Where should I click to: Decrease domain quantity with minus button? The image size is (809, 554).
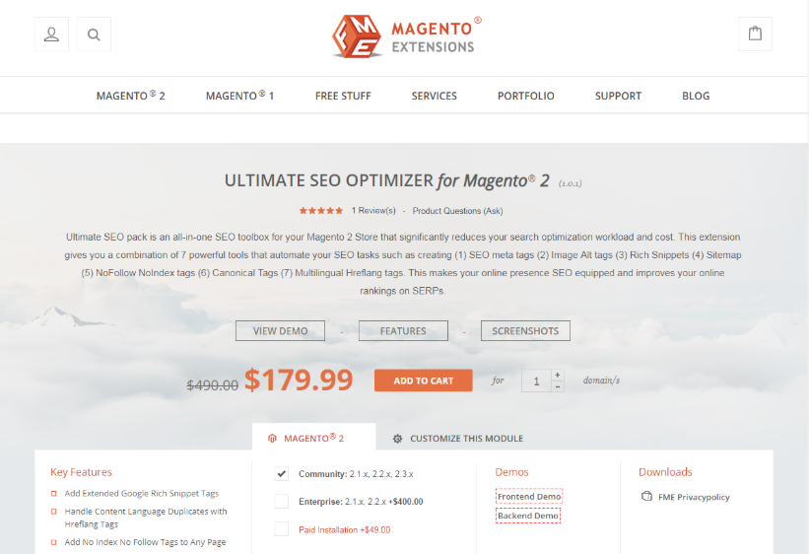(557, 386)
